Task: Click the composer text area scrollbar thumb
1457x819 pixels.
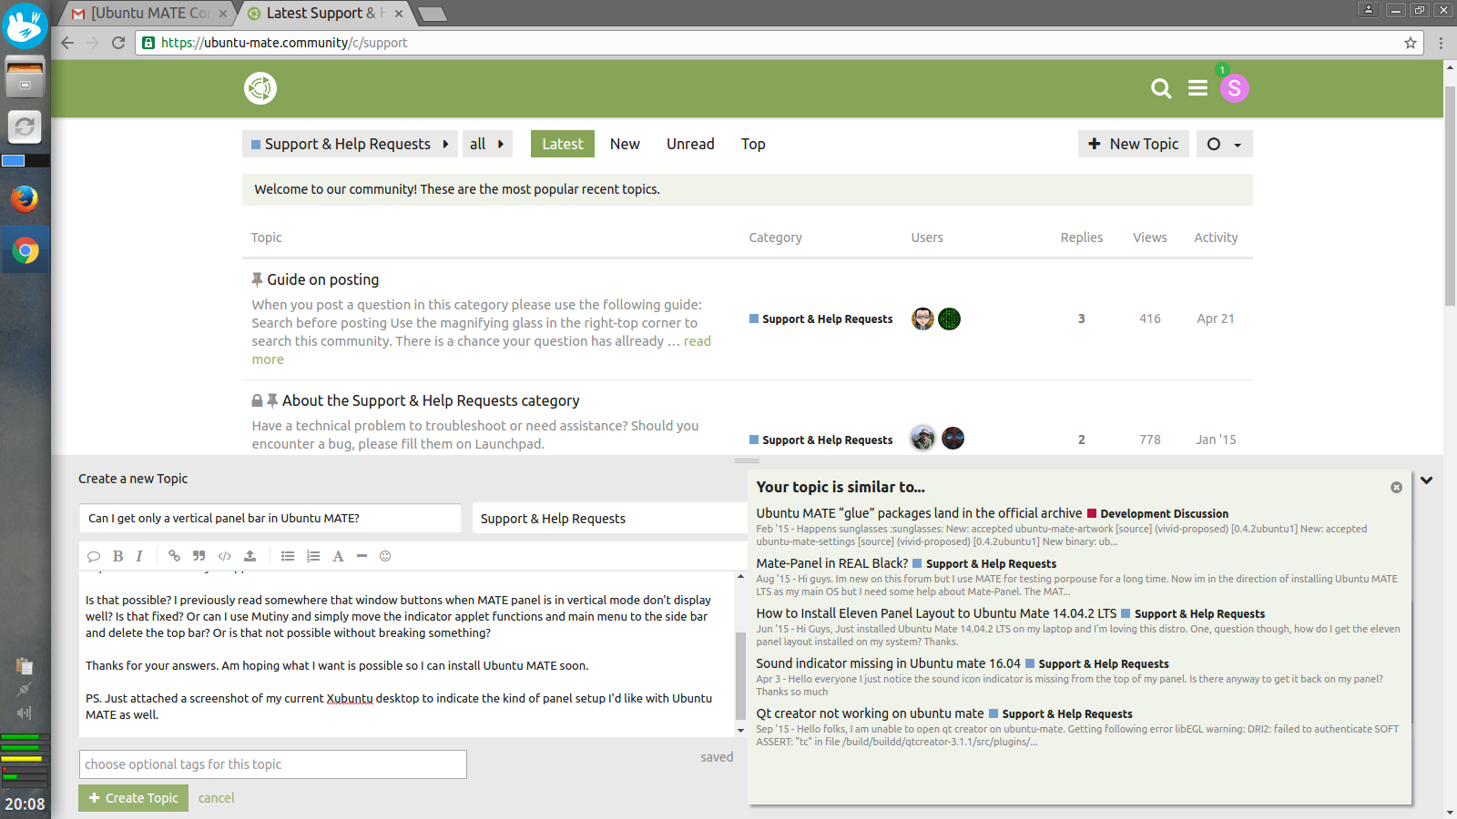Action: [740, 675]
